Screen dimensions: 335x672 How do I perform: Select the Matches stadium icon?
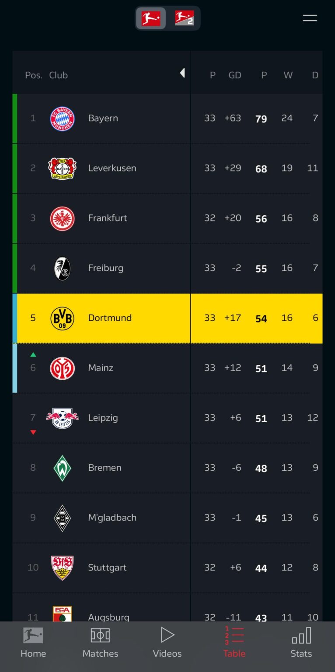[100, 634]
